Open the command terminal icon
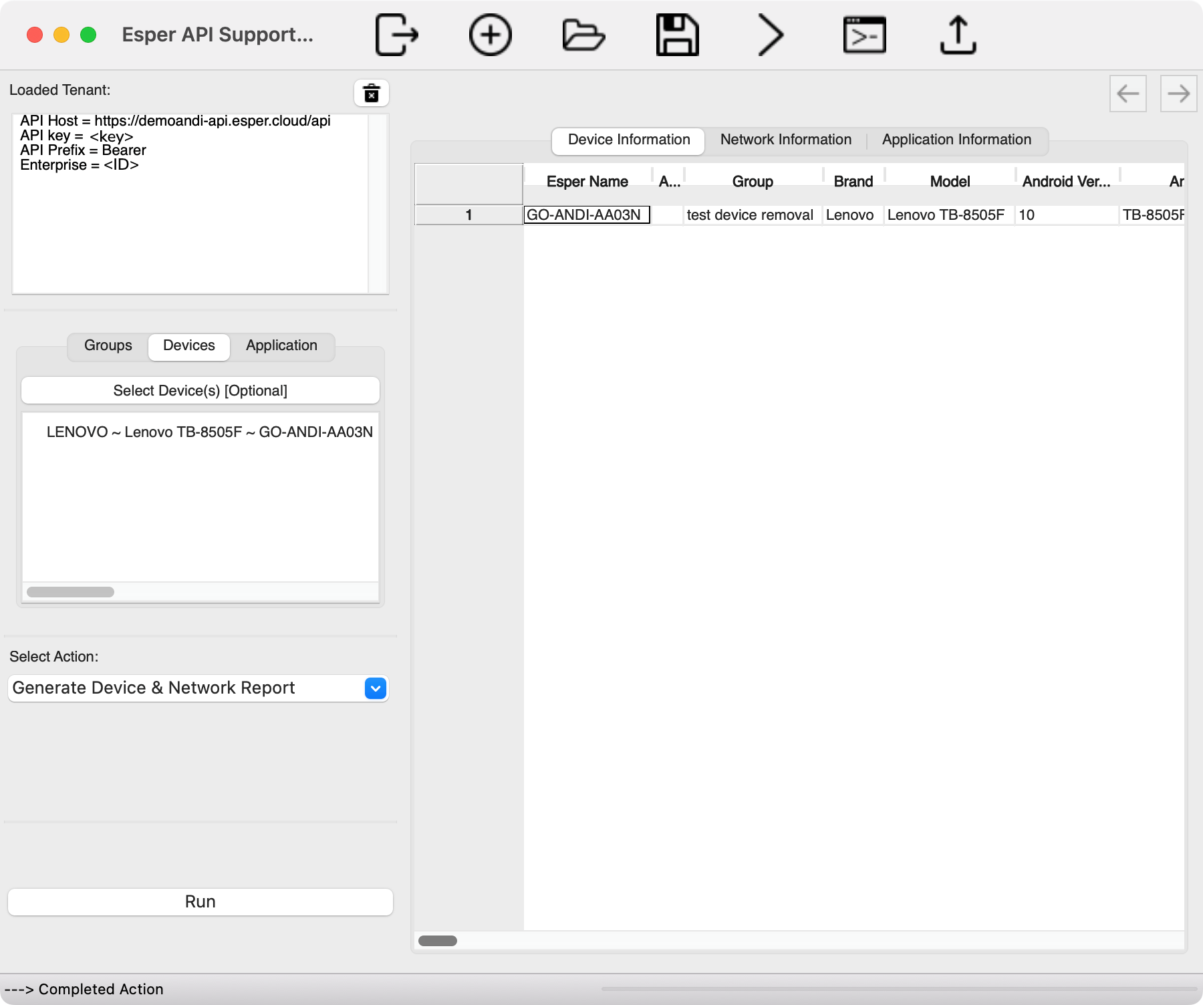 [864, 35]
